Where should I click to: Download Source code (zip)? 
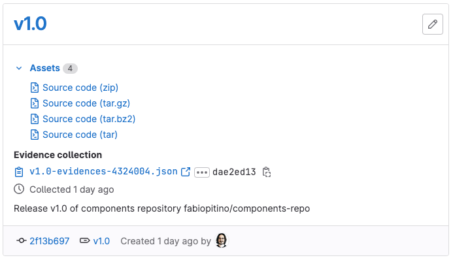coord(80,88)
